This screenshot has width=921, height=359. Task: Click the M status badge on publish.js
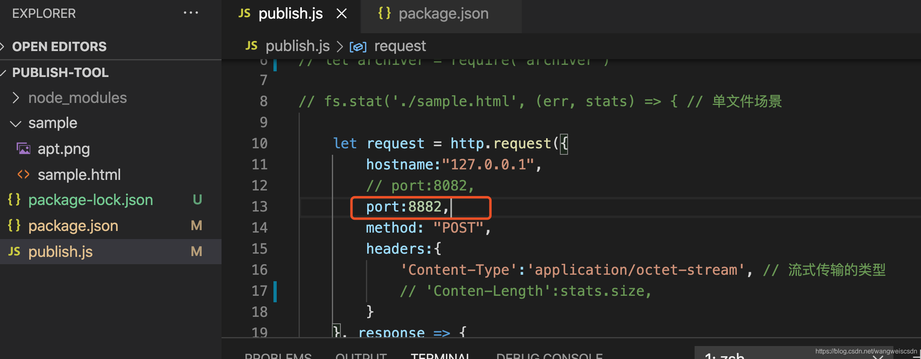tap(197, 252)
